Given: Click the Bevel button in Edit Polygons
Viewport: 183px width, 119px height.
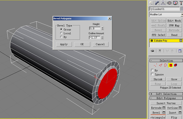Looking at the screenshot, I should [x=156, y=113].
